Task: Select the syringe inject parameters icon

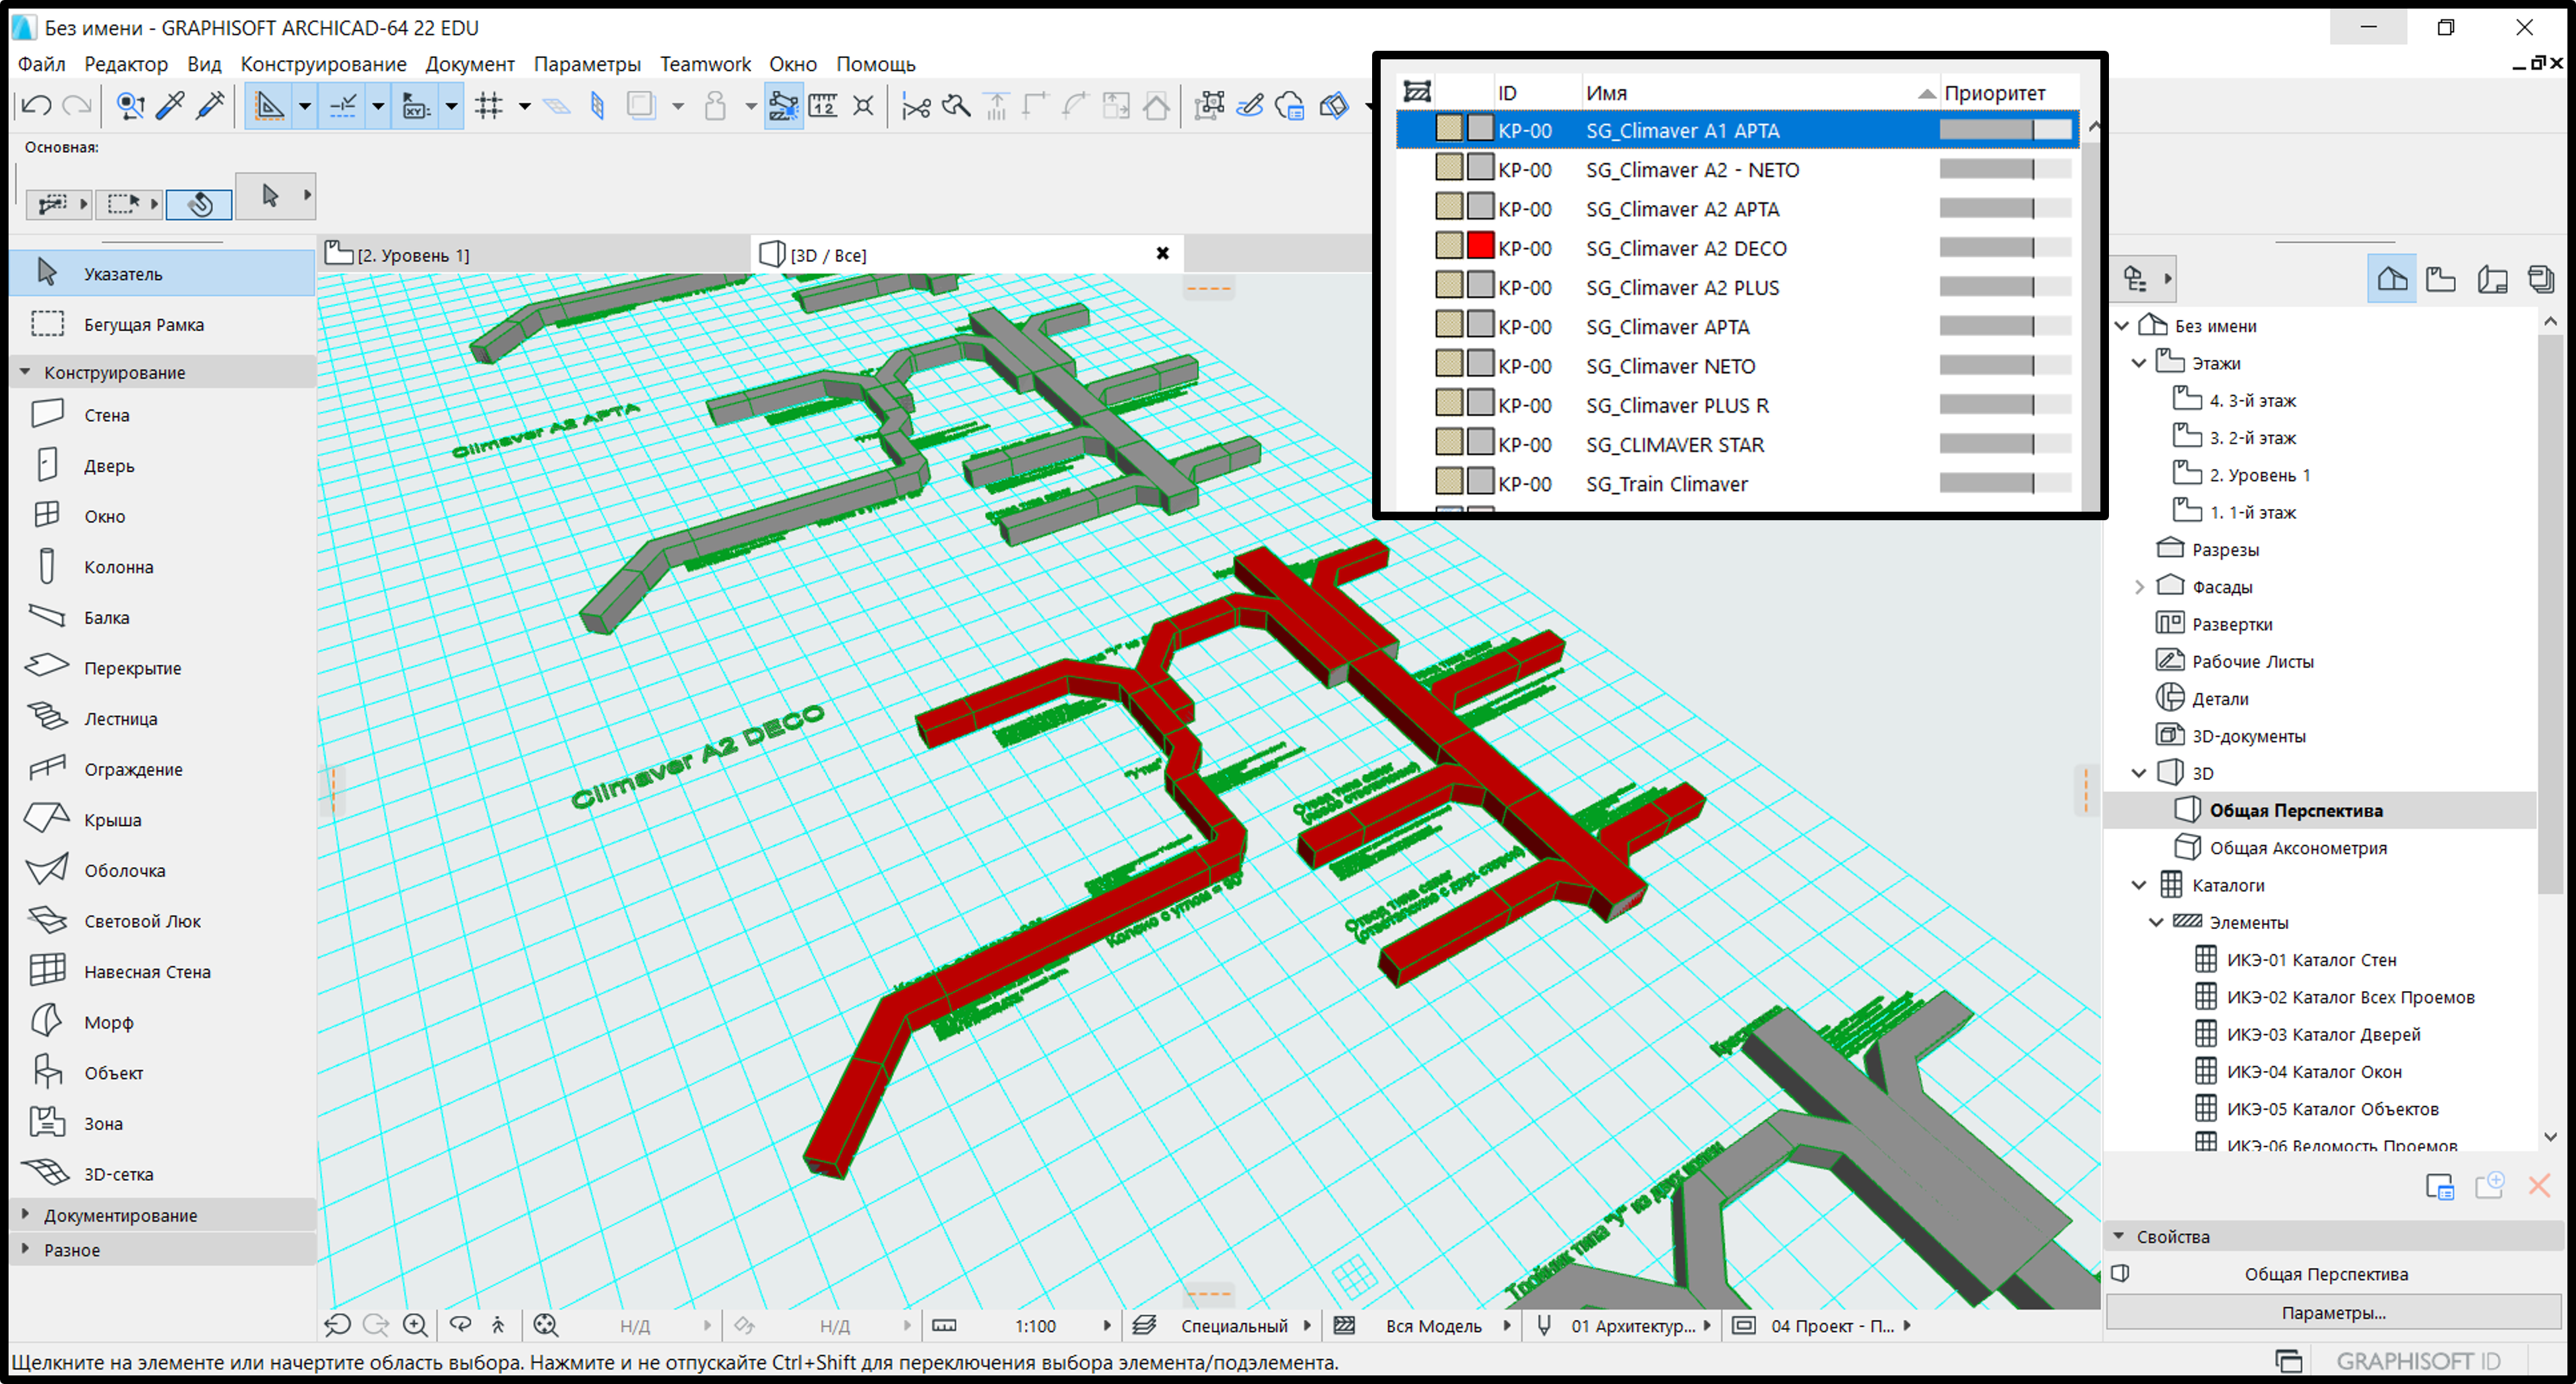Action: tap(210, 105)
